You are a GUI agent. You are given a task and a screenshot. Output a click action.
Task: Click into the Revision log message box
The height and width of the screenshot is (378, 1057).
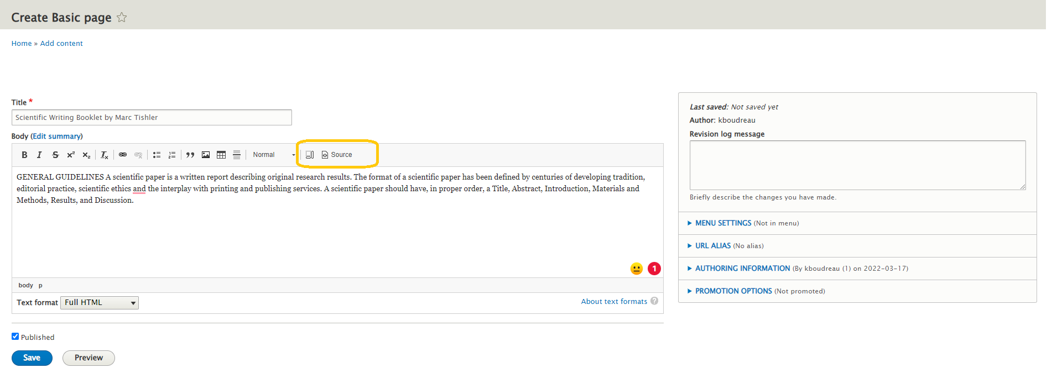pyautogui.click(x=857, y=165)
